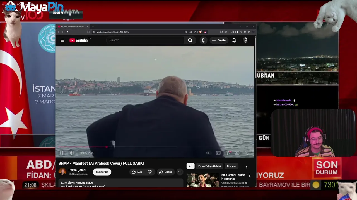This screenshot has width=357, height=200.
Task: Pause the video playback
Action: click(62, 153)
